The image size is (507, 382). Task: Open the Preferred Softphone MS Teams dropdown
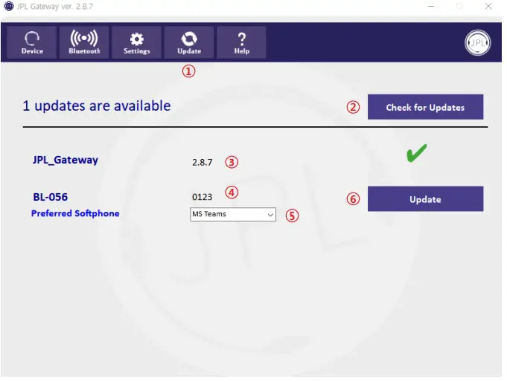[x=233, y=215]
